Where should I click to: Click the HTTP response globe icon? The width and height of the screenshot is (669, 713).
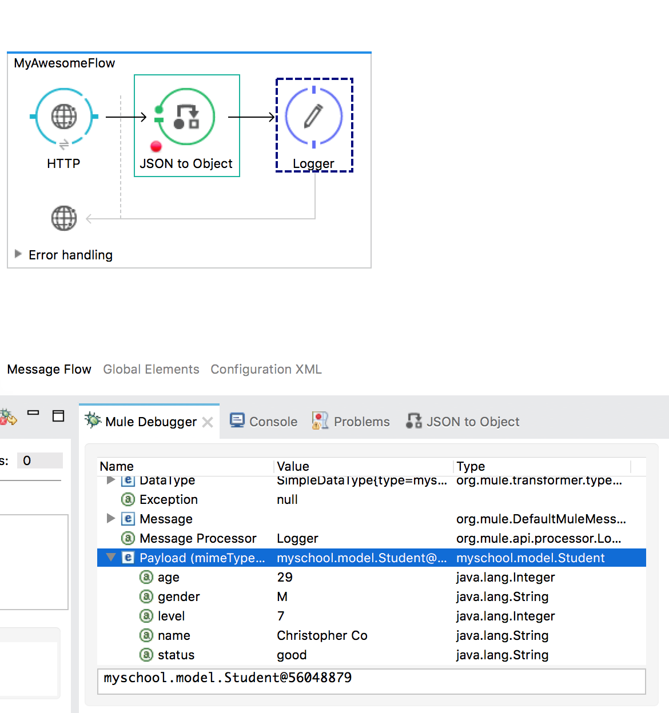pyautogui.click(x=63, y=218)
